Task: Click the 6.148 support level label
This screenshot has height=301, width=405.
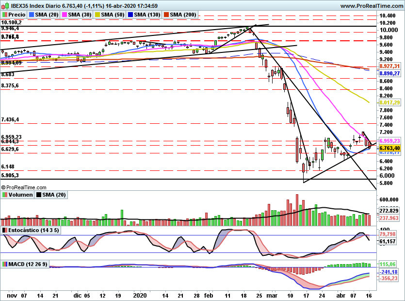Action: [8, 167]
